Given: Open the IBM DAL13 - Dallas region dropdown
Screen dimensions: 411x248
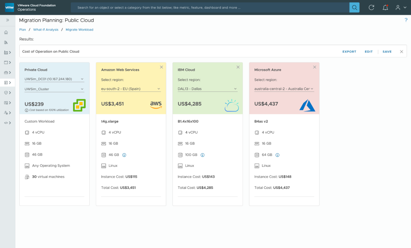Looking at the screenshot, I should [208, 89].
